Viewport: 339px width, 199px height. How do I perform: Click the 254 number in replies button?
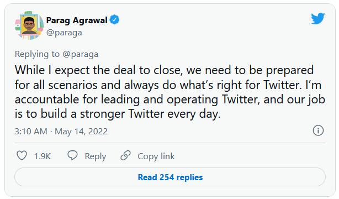[x=167, y=177]
